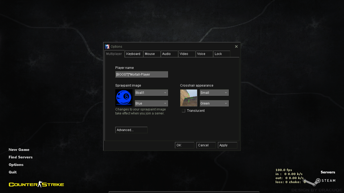Image resolution: width=344 pixels, height=193 pixels.
Task: Switch to the Lock tab
Action: 221,54
